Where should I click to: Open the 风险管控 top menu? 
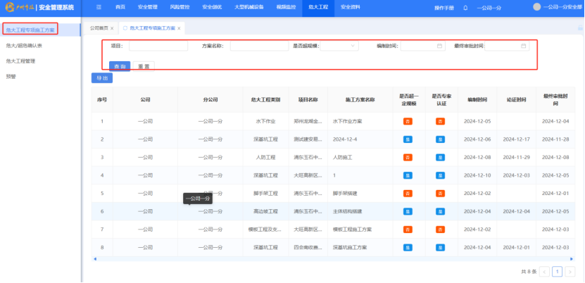click(180, 7)
